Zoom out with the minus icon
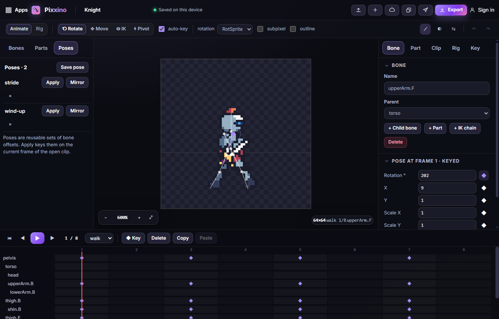Image resolution: width=499 pixels, height=319 pixels. tap(106, 217)
